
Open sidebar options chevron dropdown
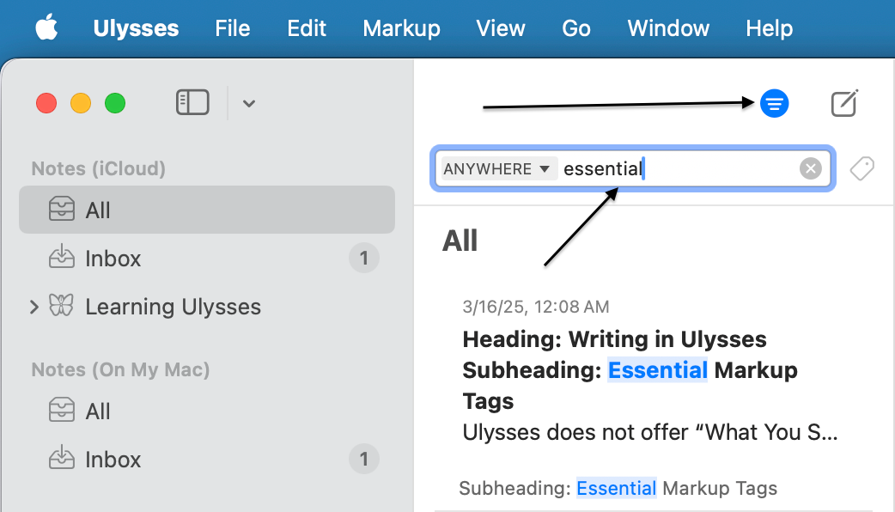point(248,104)
